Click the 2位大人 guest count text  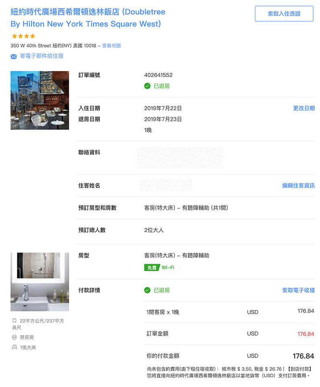pyautogui.click(x=154, y=230)
